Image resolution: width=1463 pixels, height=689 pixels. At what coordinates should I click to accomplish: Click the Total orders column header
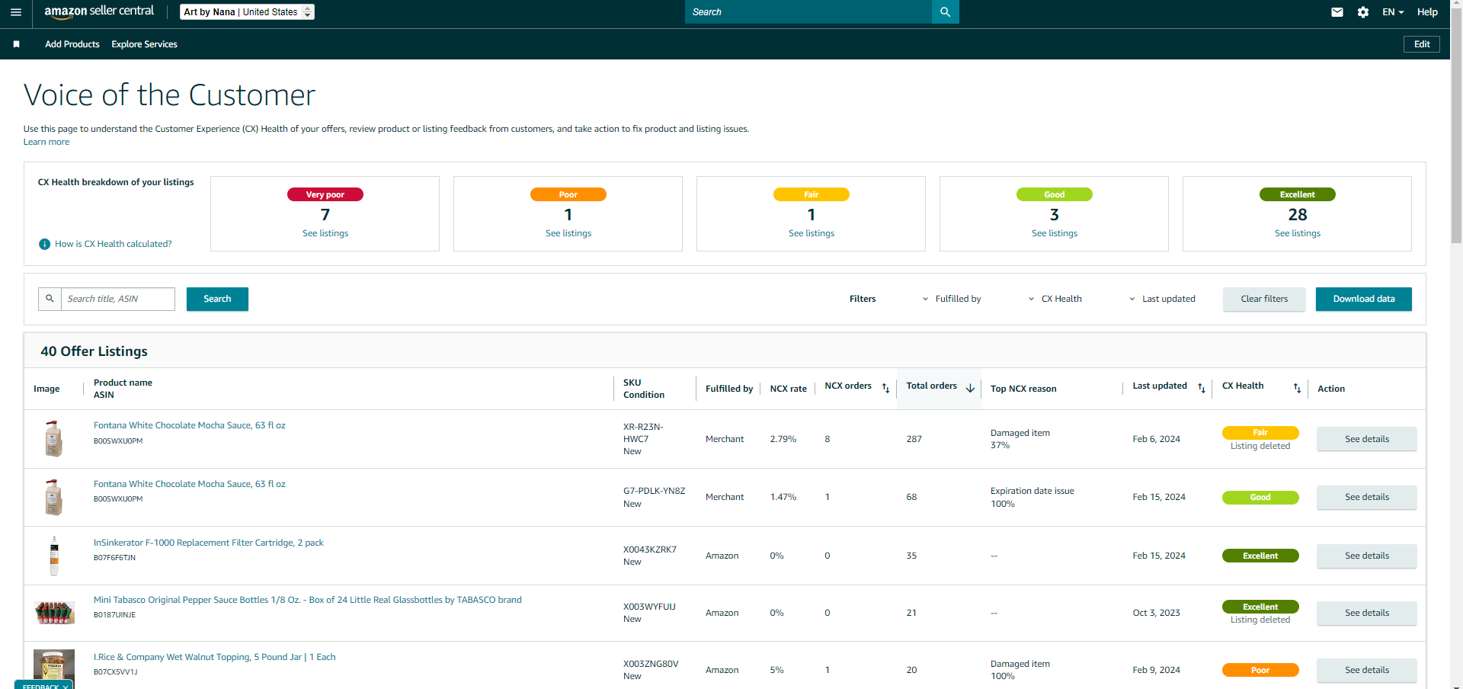click(932, 386)
